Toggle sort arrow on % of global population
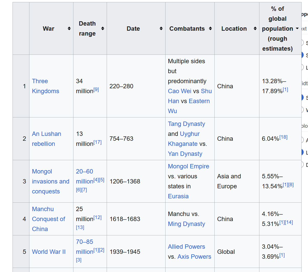Image resolution: width=308 pixels, height=272 pixels. pos(297,29)
